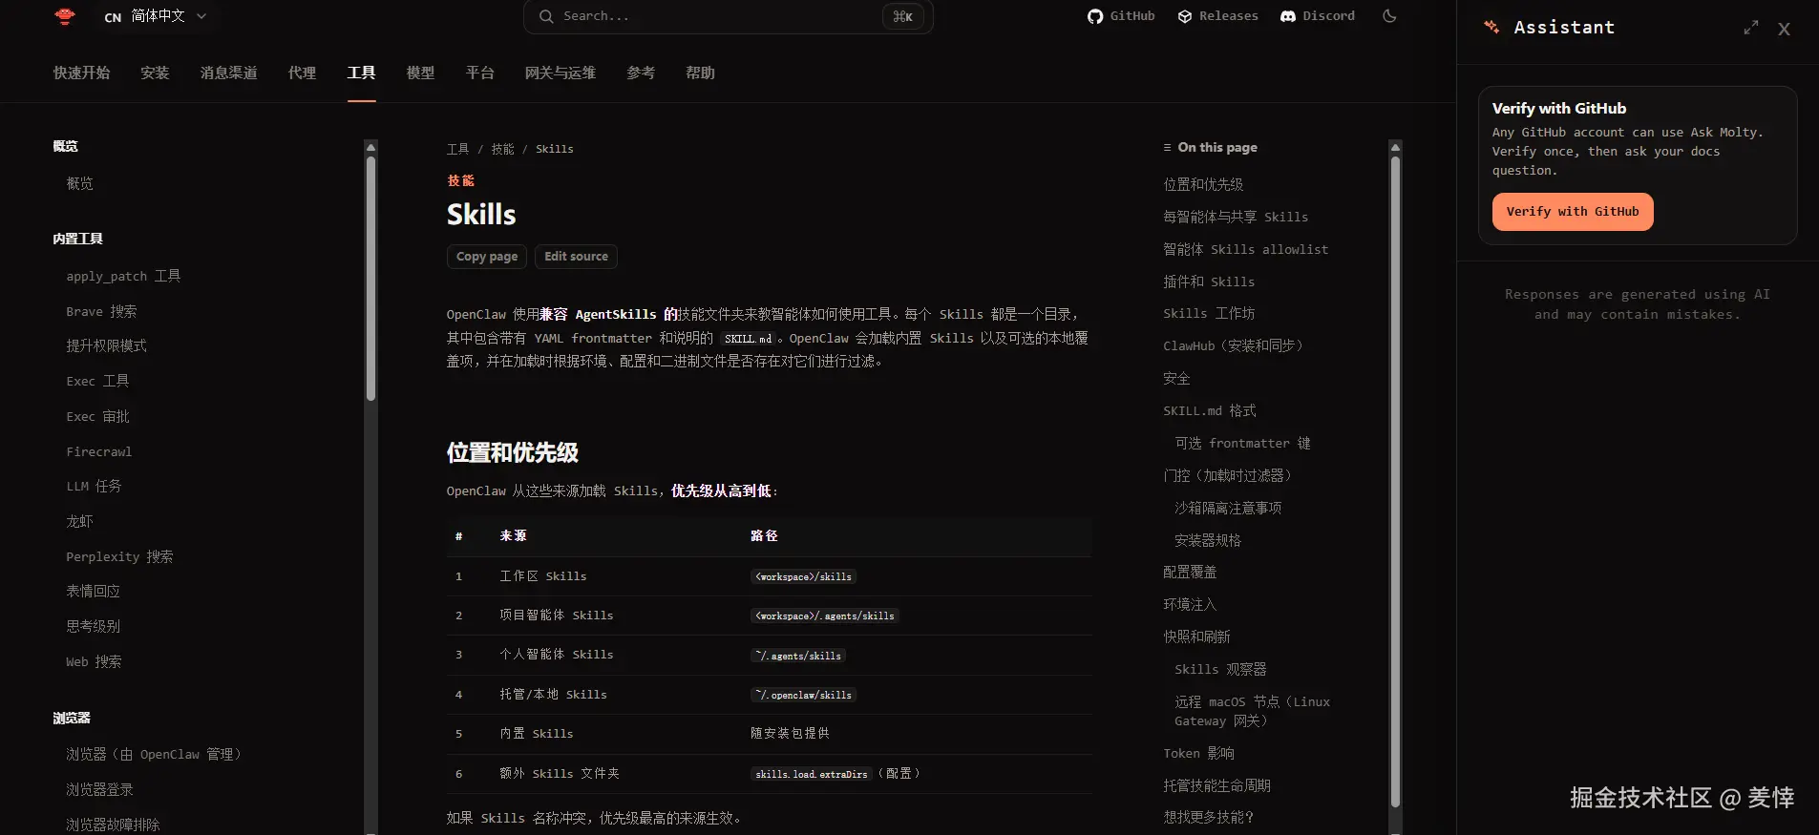Jump to 安全 section
This screenshot has width=1819, height=835.
click(1176, 378)
